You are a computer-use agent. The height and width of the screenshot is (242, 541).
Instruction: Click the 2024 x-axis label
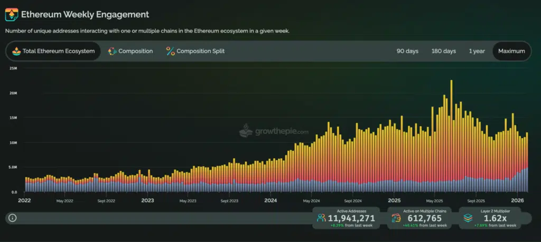(270, 200)
